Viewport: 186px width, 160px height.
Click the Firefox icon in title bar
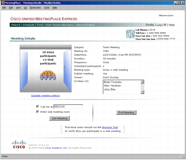pyautogui.click(x=3, y=3)
